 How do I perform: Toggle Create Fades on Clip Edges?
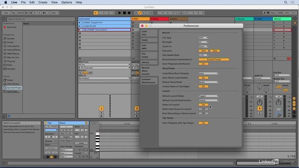tap(203, 86)
